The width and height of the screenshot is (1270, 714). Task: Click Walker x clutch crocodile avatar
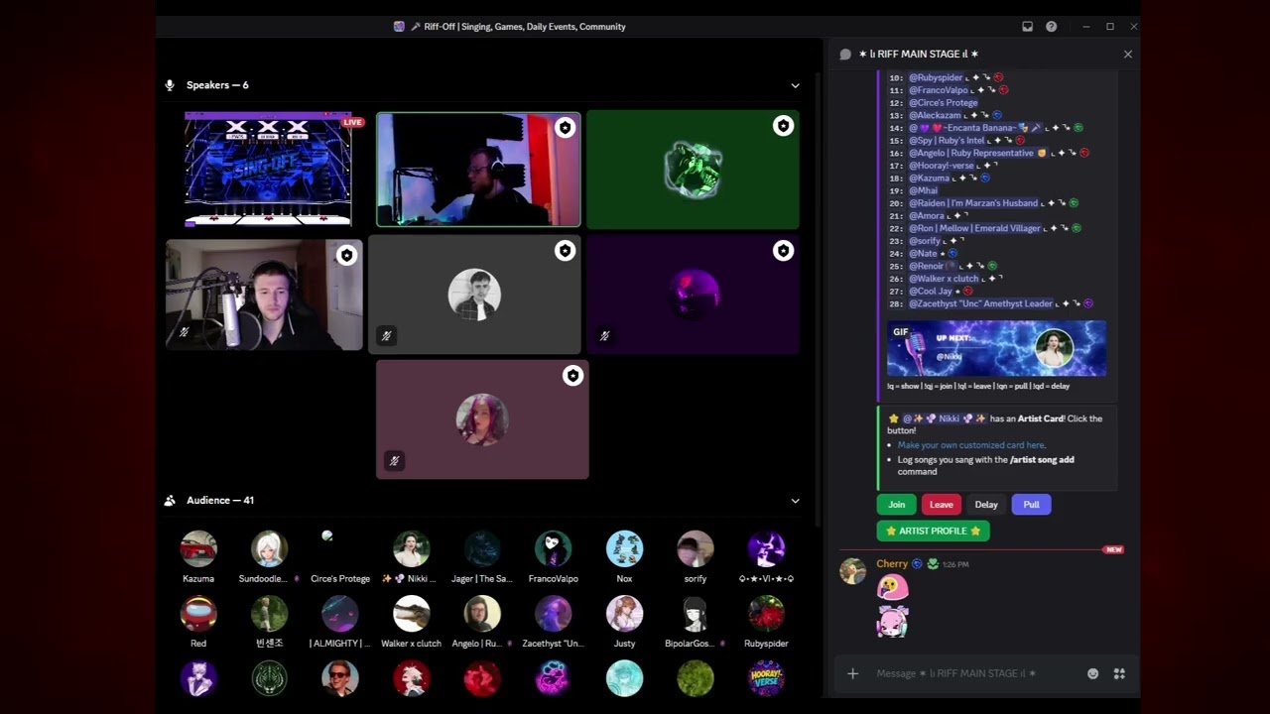(x=411, y=614)
